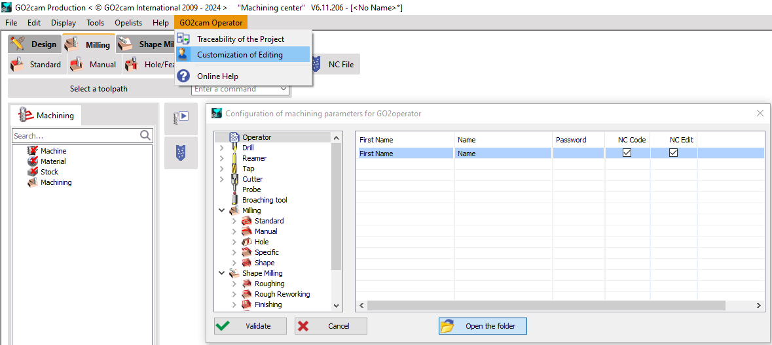This screenshot has height=345, width=772.
Task: Click the search magnifier icon
Action: pos(145,135)
